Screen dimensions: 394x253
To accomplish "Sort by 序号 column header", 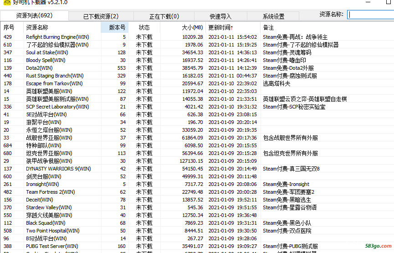I will [x=12, y=27].
